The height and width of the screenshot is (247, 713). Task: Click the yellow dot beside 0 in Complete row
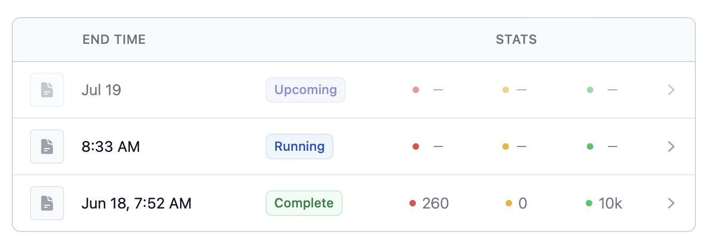pyautogui.click(x=508, y=203)
